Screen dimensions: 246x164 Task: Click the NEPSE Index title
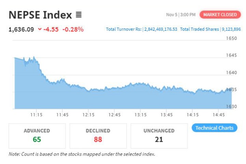[x=40, y=15]
